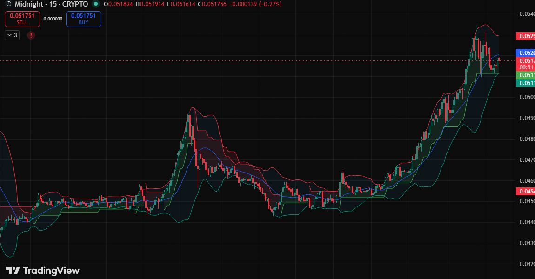Image resolution: width=535 pixels, height=279 pixels.
Task: Click the clock icon beside Midnight
Action: [x=8, y=4]
